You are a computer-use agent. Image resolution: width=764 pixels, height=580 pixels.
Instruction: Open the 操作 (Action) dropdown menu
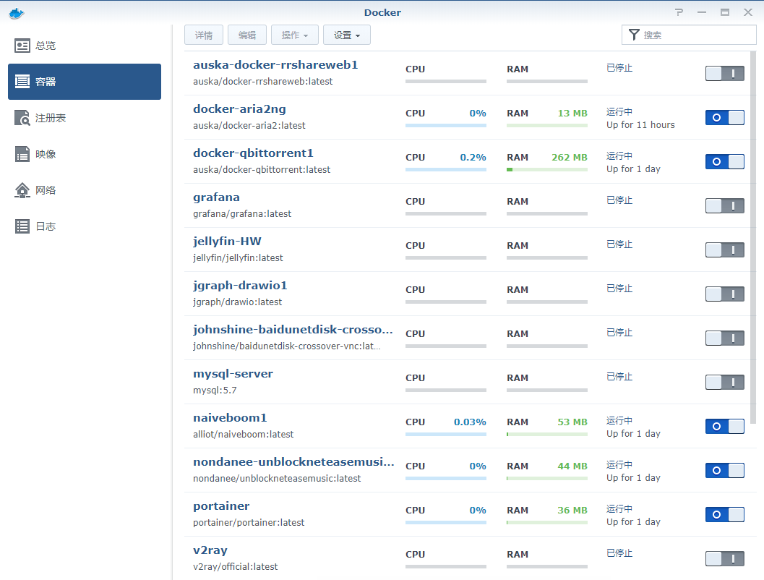click(294, 34)
